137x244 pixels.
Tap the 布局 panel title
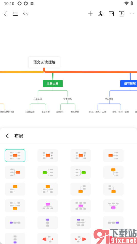pyautogui.click(x=19, y=136)
